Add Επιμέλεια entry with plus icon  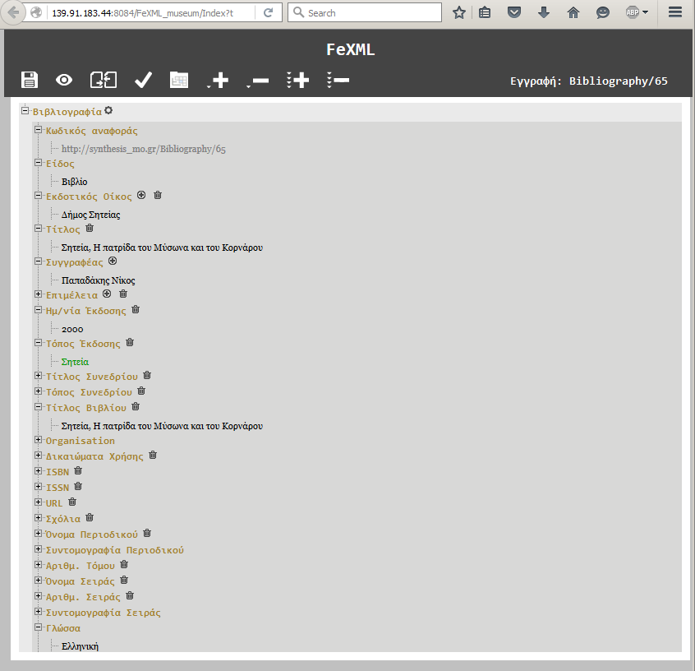[107, 294]
